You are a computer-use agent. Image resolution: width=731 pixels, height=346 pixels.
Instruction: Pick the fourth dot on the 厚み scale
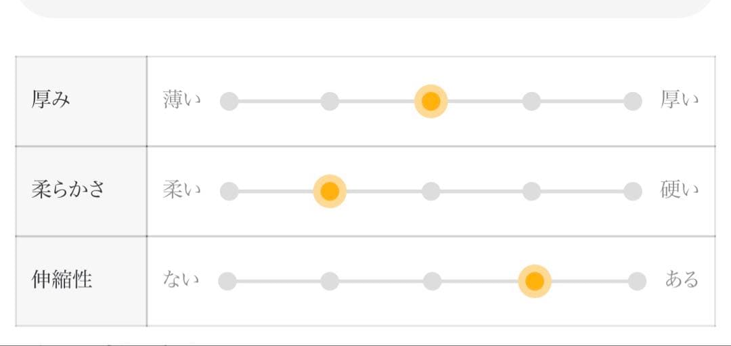[531, 102]
